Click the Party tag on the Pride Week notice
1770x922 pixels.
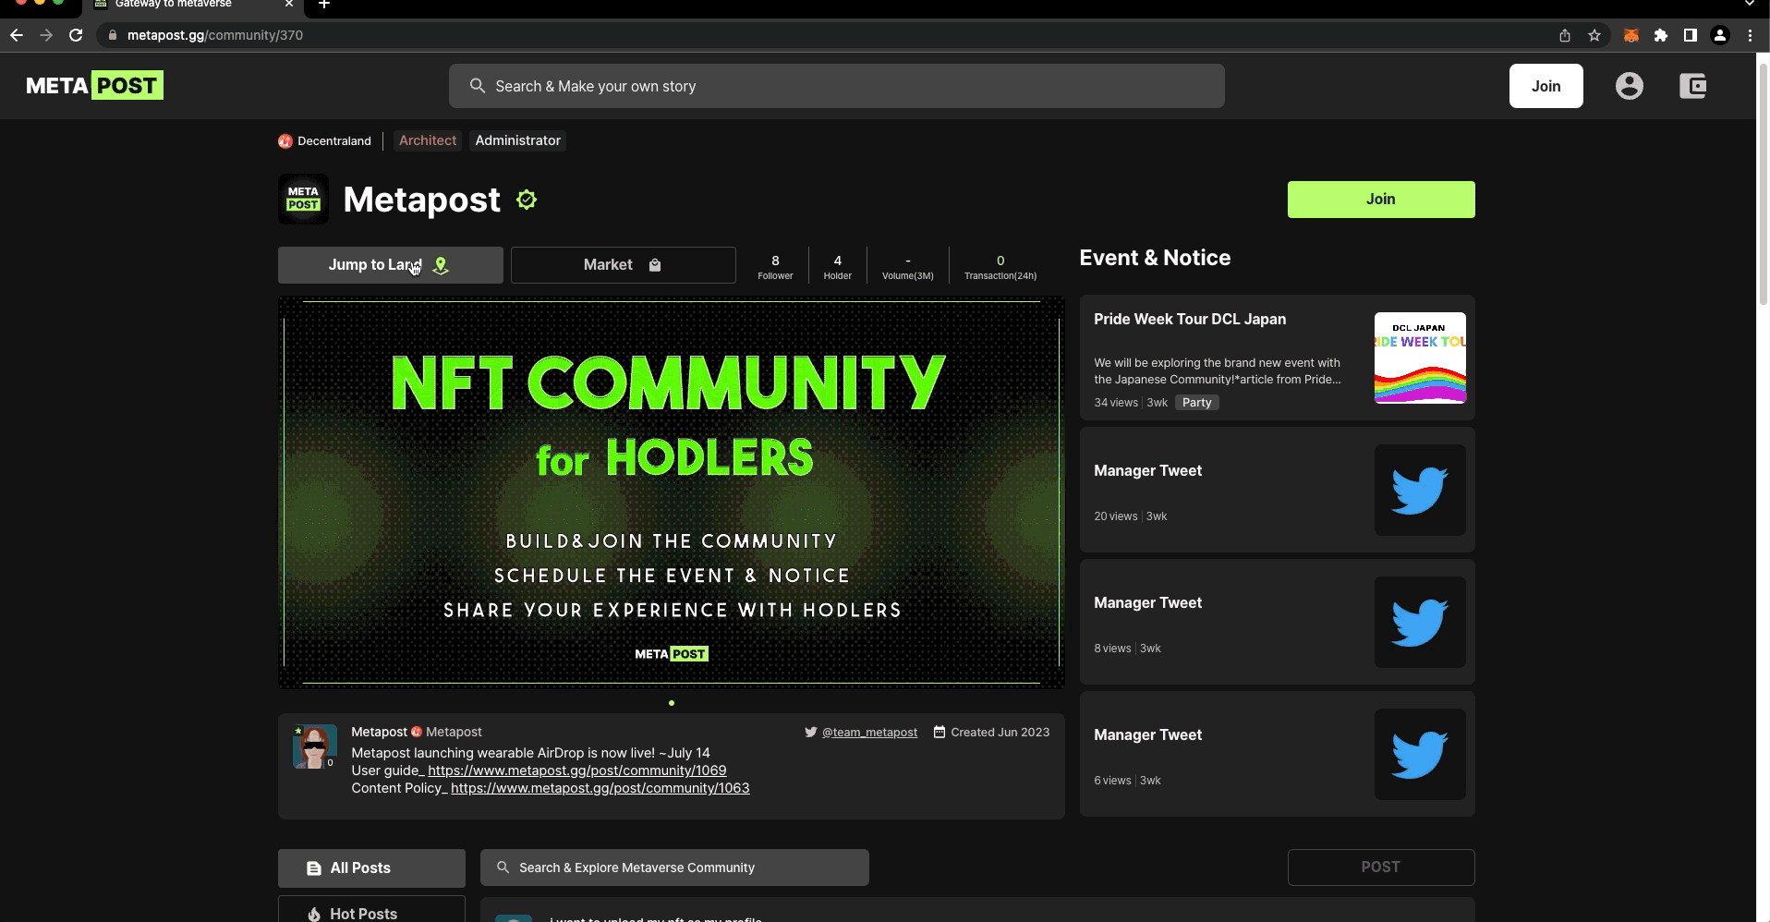point(1196,403)
